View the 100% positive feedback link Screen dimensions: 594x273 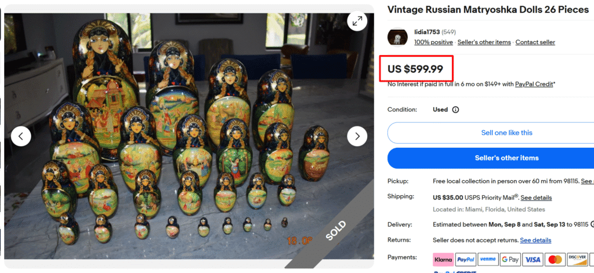433,42
